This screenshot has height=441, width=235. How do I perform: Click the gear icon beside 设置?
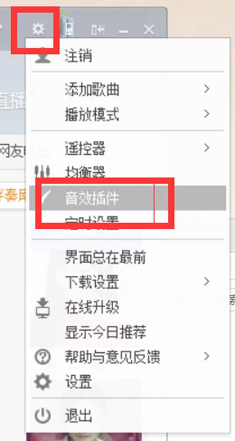pyautogui.click(x=43, y=382)
